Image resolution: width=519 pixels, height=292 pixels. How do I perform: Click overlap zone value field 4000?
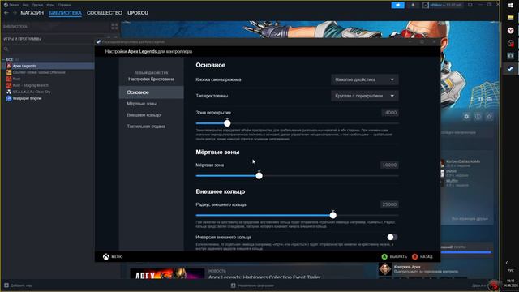[x=389, y=113]
